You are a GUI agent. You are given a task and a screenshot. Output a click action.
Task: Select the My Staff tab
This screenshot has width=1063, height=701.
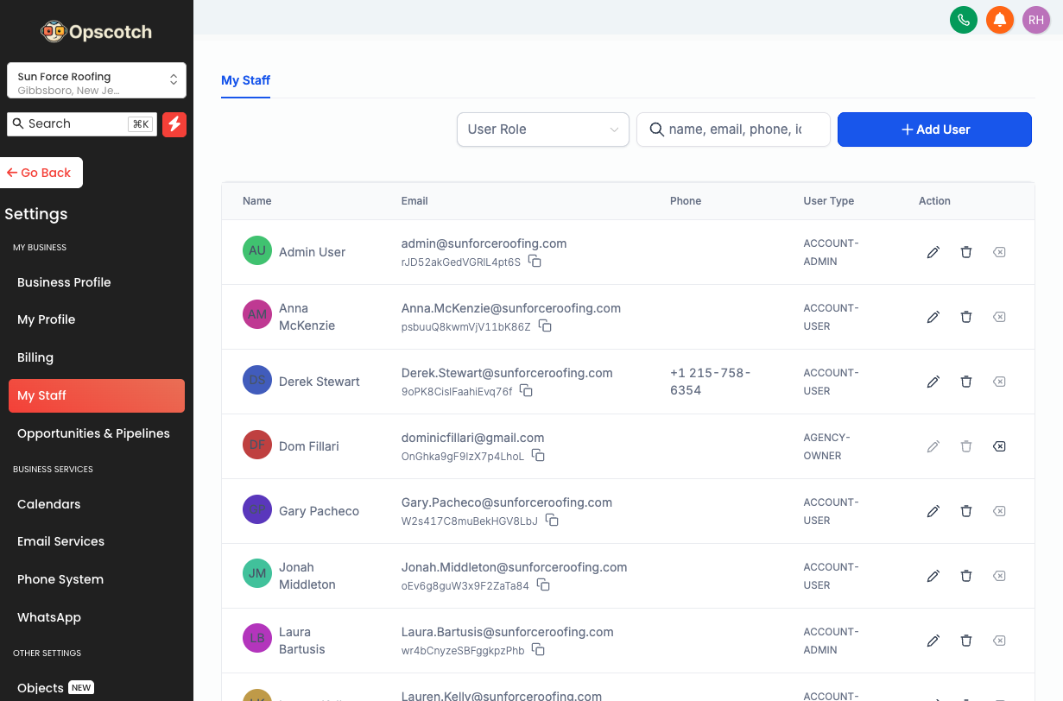[x=245, y=80]
